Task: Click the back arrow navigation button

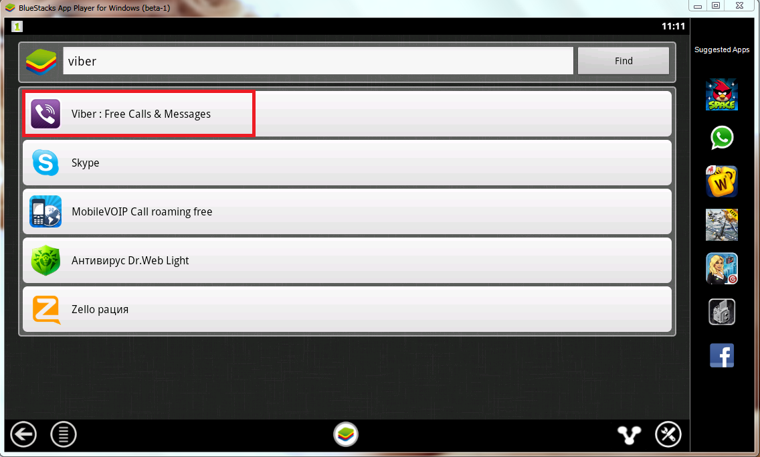Action: coord(23,434)
